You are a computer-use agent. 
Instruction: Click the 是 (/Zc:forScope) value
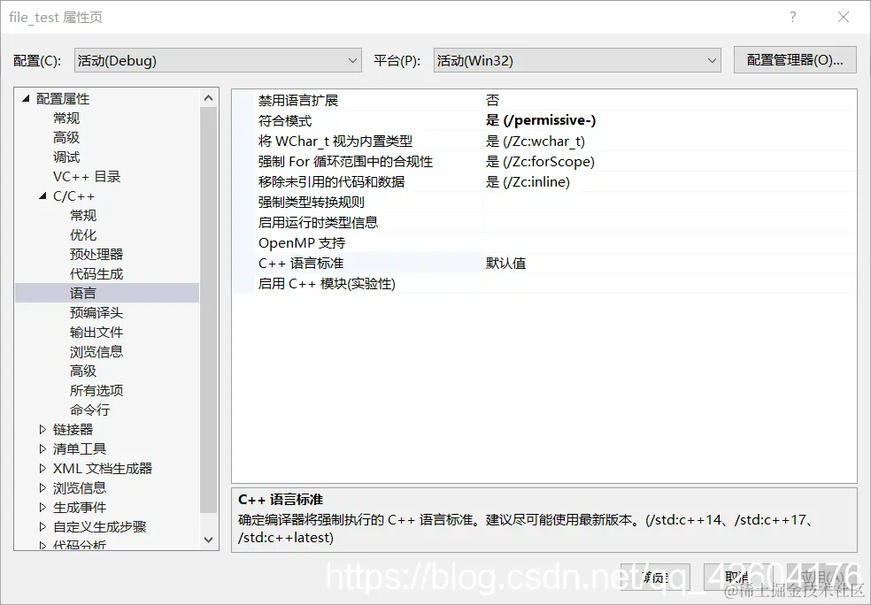click(541, 162)
